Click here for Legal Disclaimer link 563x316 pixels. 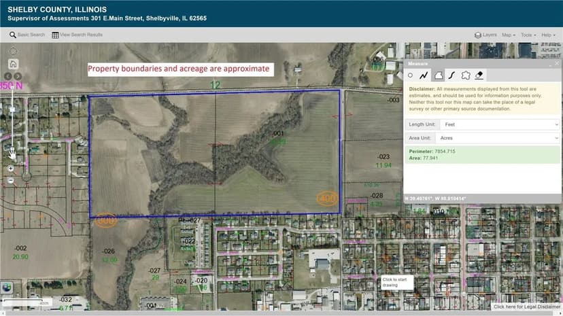(x=526, y=306)
